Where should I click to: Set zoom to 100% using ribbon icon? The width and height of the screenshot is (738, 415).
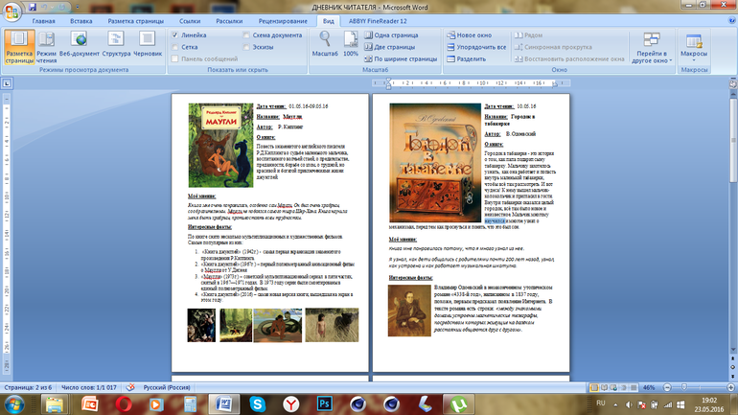pos(351,44)
